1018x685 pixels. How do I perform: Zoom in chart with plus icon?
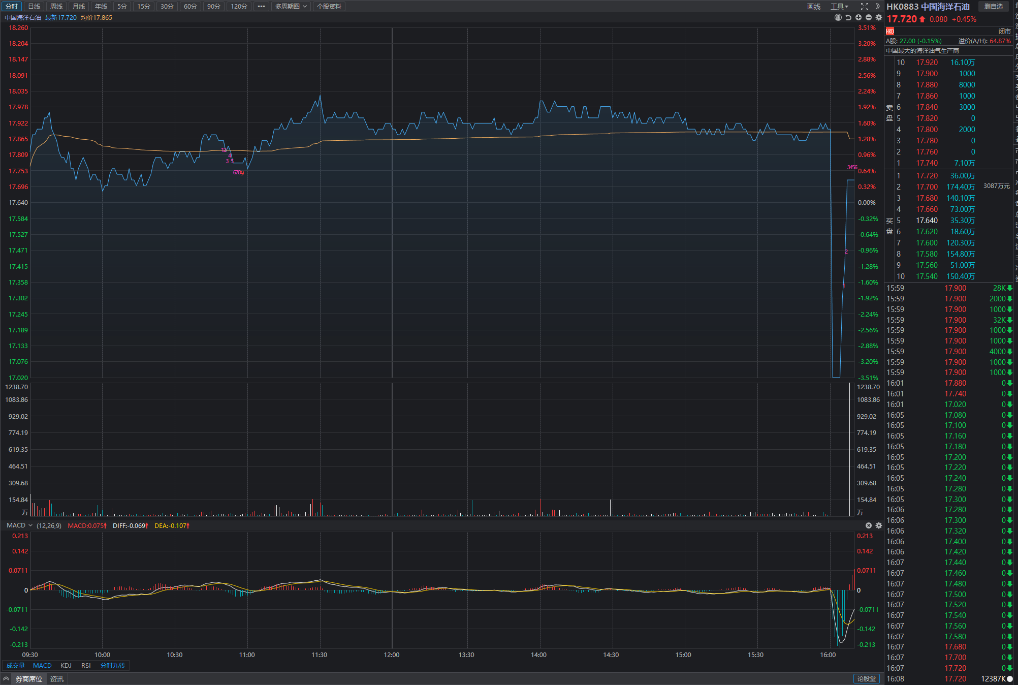[858, 17]
